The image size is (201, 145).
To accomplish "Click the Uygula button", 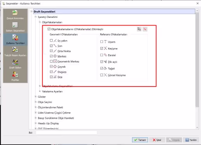I will click(174, 140).
